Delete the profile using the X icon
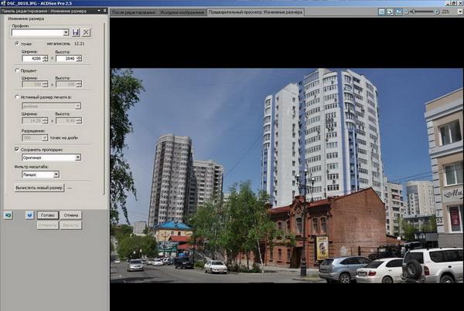 point(86,32)
